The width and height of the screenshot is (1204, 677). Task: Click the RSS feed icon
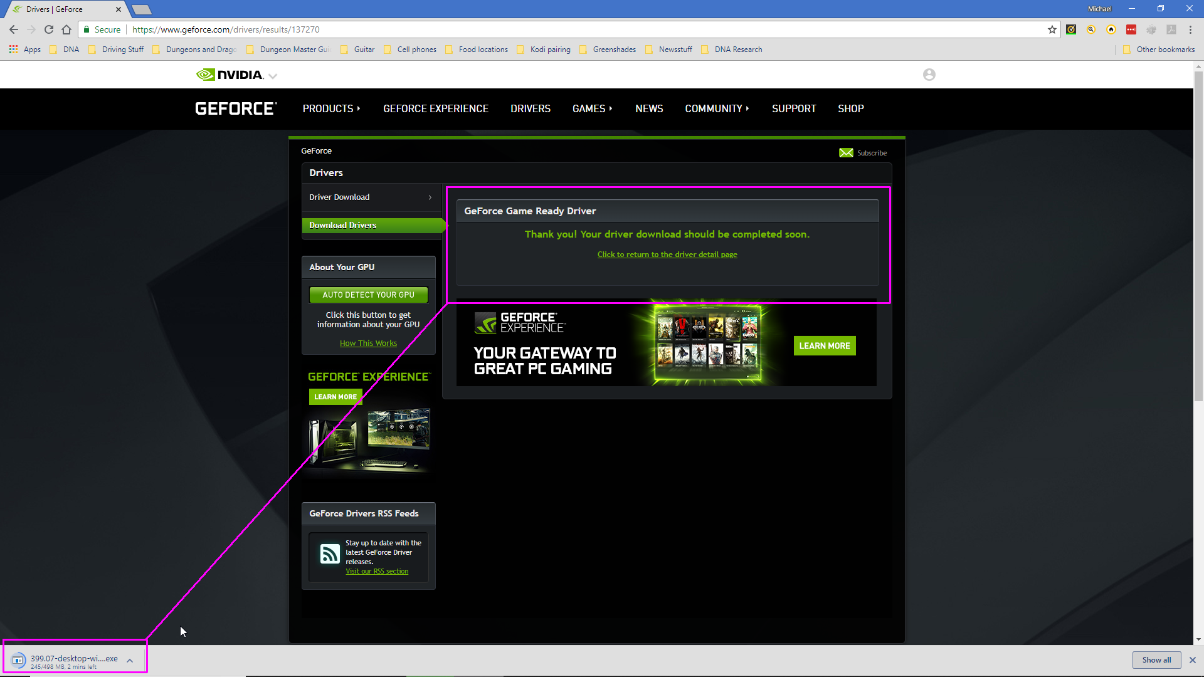click(x=330, y=554)
